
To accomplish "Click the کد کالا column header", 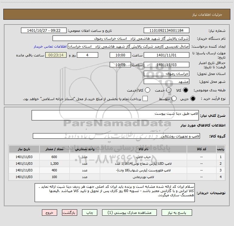I will [x=201, y=149].
